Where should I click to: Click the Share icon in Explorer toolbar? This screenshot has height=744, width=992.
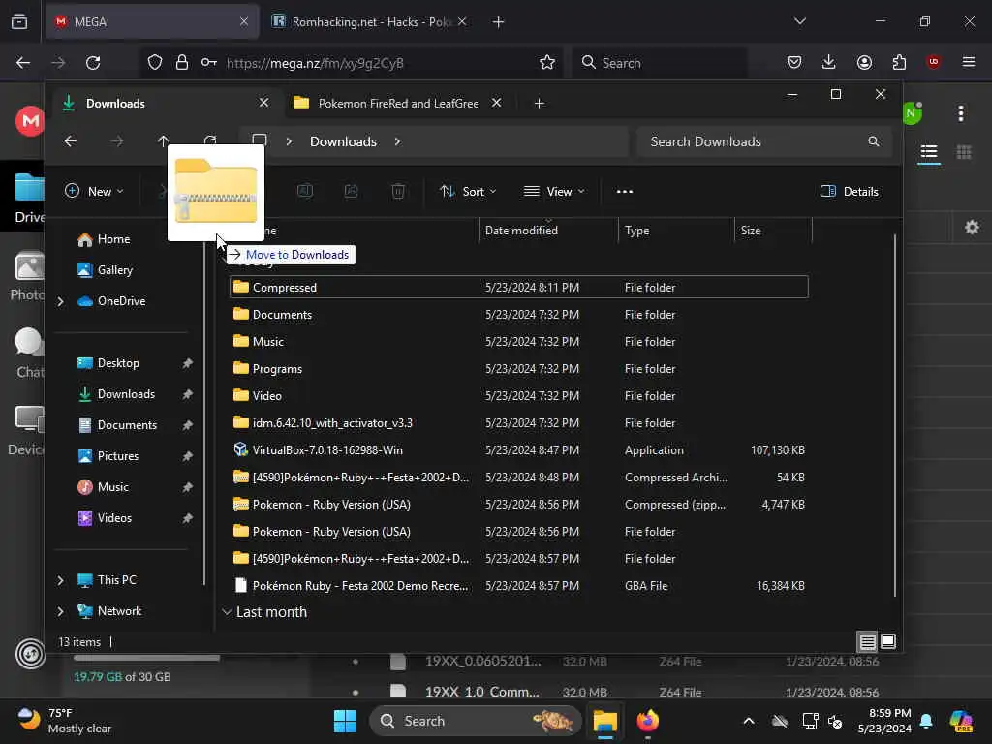pyautogui.click(x=351, y=191)
